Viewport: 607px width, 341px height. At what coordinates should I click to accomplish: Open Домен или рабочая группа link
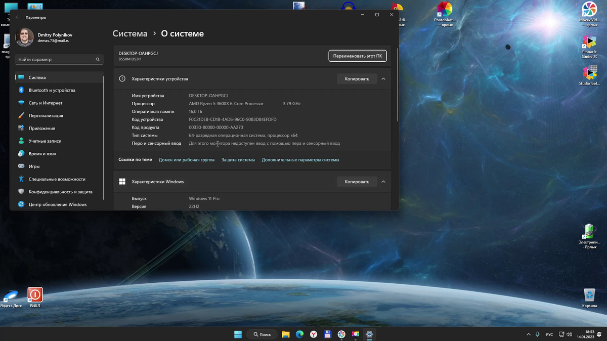pyautogui.click(x=187, y=160)
